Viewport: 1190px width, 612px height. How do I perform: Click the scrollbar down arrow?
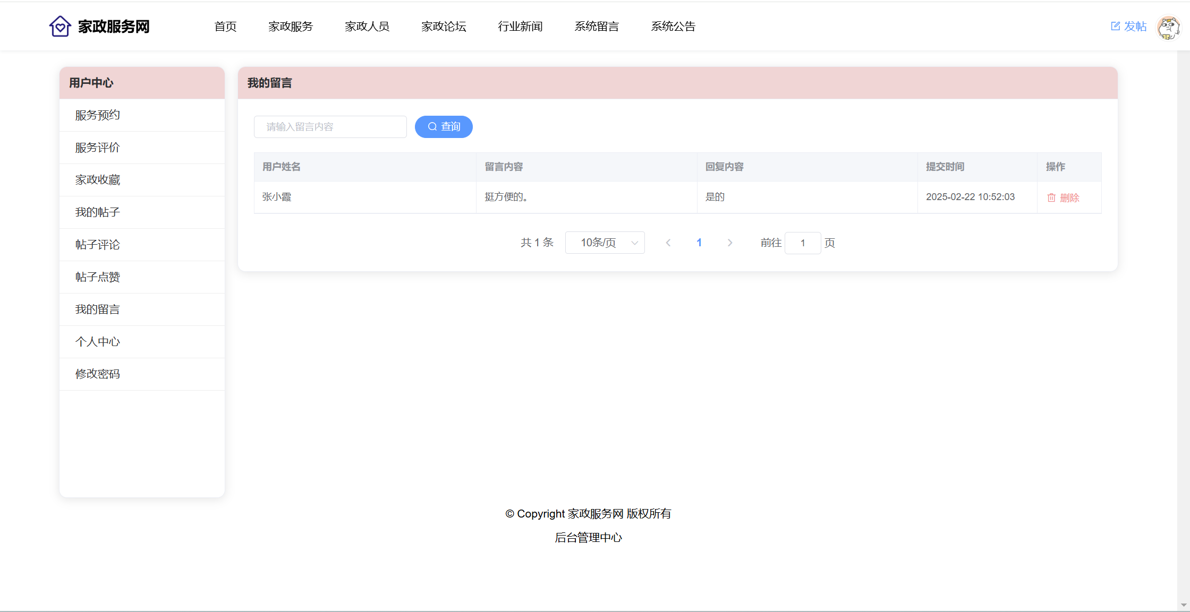tap(1183, 605)
